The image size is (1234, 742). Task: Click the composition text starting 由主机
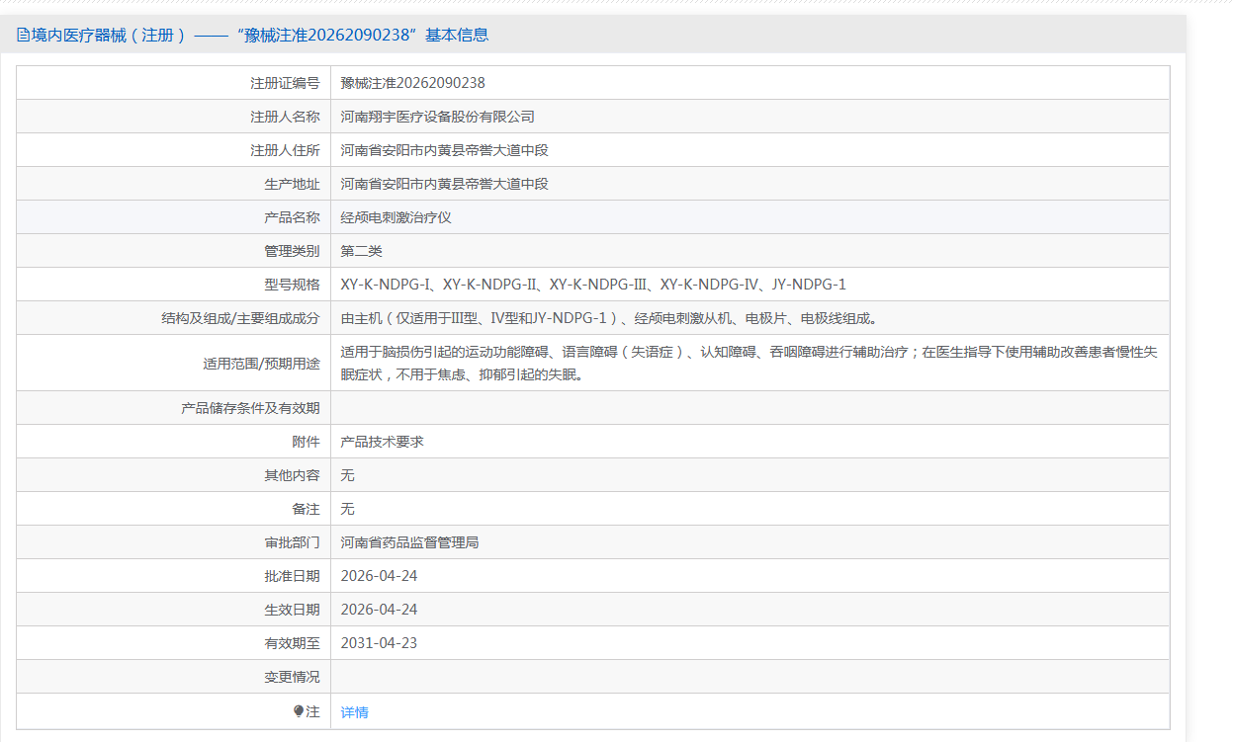point(609,318)
